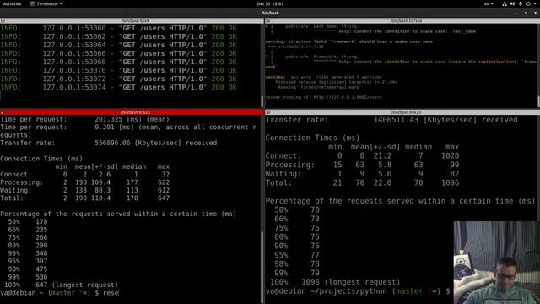Screen dimensions: 540x304
Task: Open group icon of /bin/bash 60x20 pane
Action: click(268, 112)
